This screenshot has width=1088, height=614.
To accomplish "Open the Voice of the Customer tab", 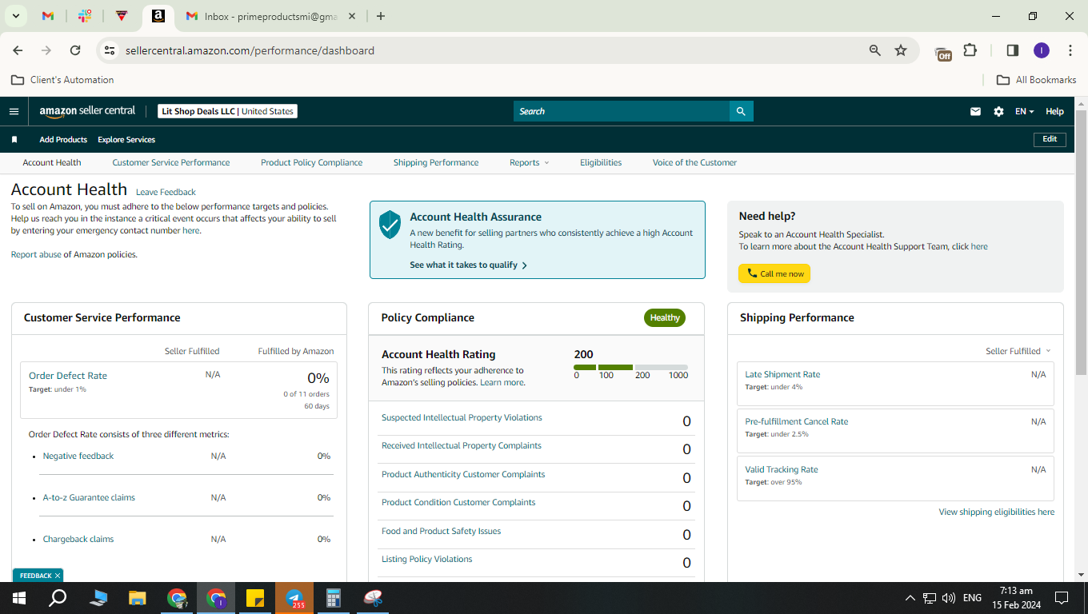I will point(694,162).
